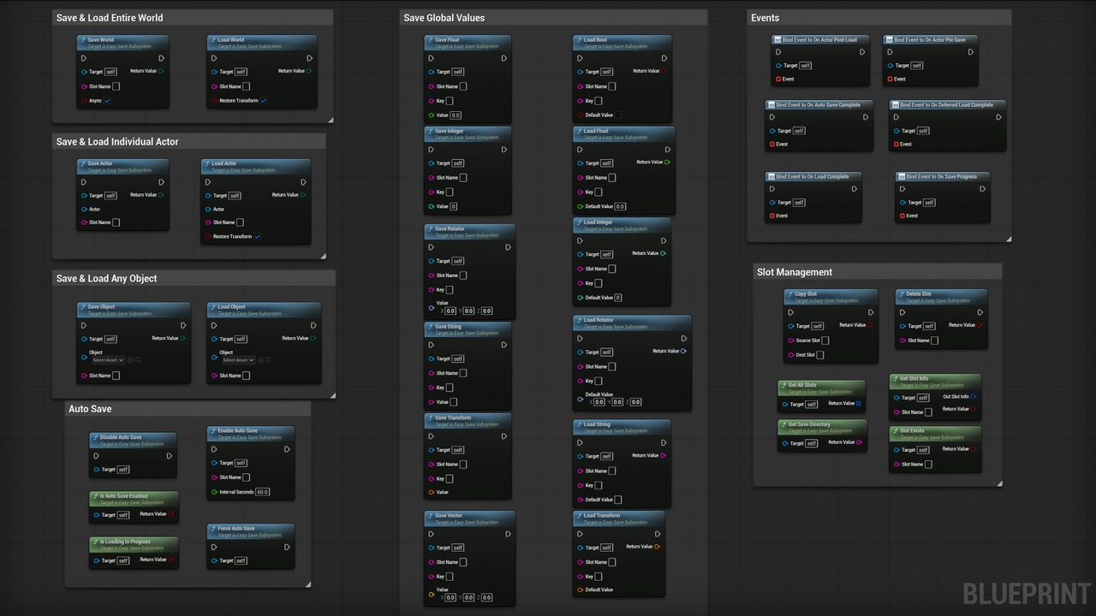Select the Is Loading In Progress node title
The height and width of the screenshot is (616, 1096).
pyautogui.click(x=125, y=542)
